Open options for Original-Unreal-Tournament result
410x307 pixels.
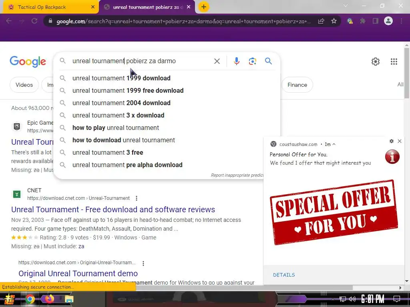pyautogui.click(x=143, y=263)
